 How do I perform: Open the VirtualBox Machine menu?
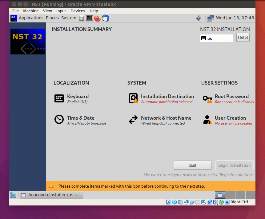point(31,11)
